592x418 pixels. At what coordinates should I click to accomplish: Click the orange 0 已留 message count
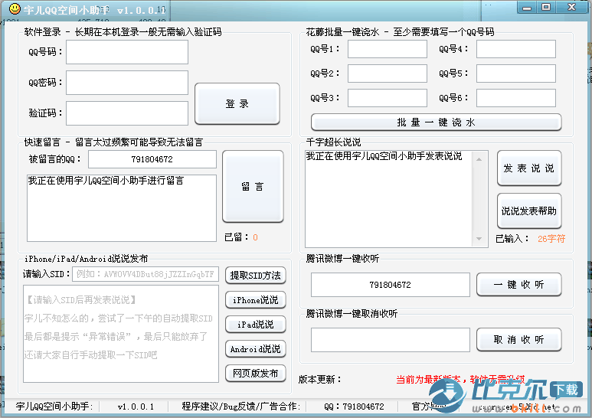click(x=255, y=237)
